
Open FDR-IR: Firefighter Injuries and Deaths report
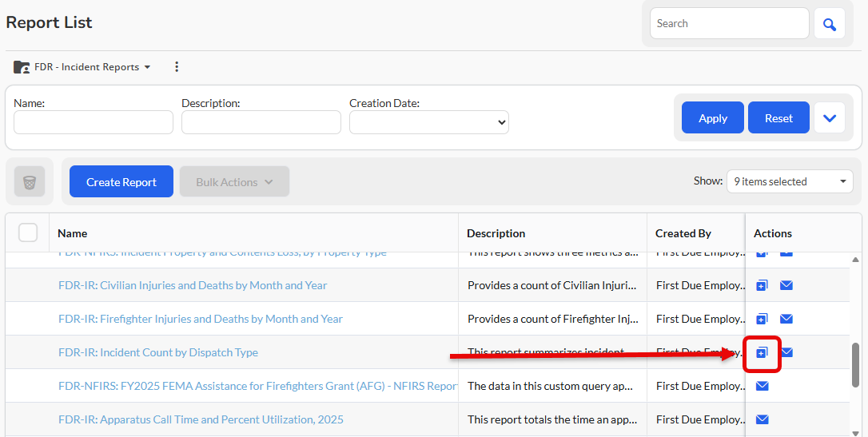[x=201, y=320]
